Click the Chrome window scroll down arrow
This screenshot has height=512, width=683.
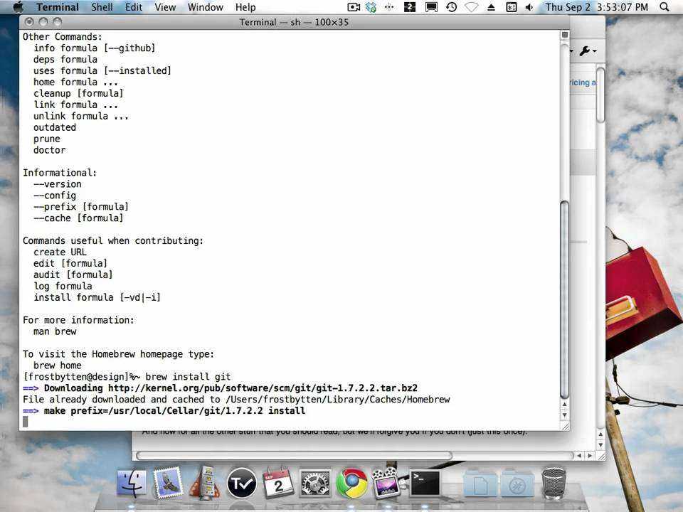click(x=600, y=445)
